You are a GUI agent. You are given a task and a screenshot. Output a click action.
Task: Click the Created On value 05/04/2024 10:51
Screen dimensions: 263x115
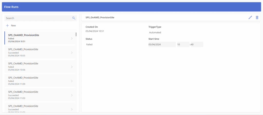point(95,31)
